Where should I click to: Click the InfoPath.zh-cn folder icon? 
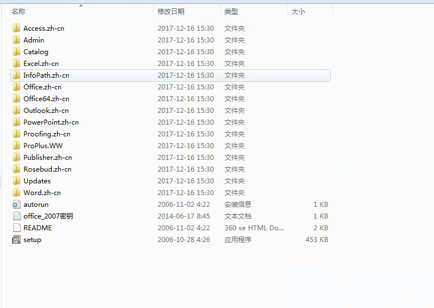point(17,75)
